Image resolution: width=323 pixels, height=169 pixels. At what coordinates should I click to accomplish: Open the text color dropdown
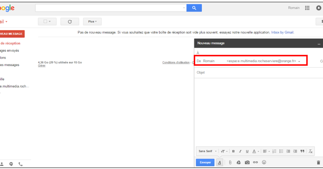[x=256, y=151]
